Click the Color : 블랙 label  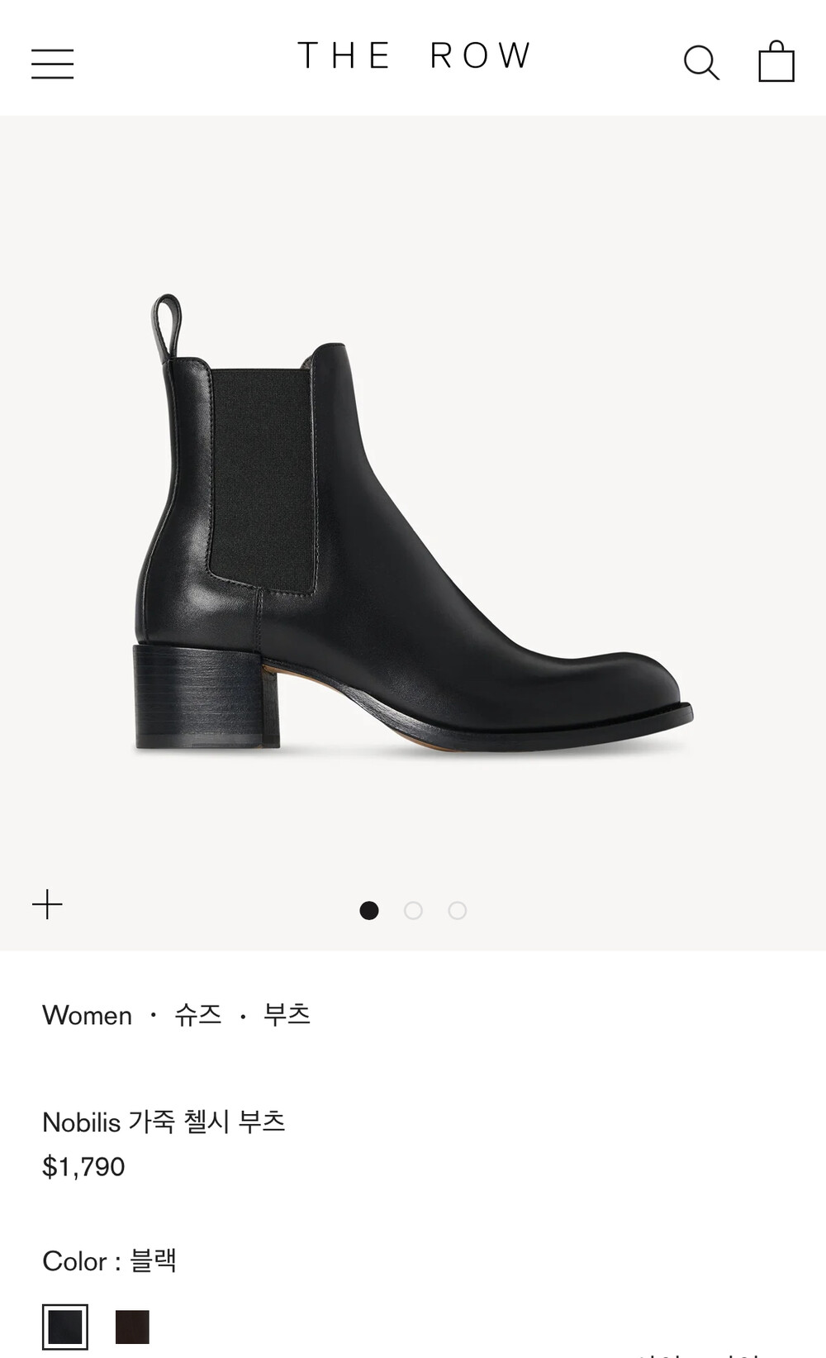click(x=109, y=1260)
